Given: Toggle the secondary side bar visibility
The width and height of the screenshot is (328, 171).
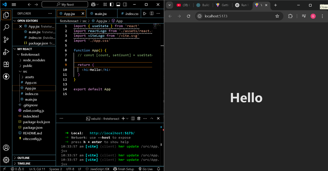Looking at the screenshot, I should pyautogui.click(x=125, y=5).
